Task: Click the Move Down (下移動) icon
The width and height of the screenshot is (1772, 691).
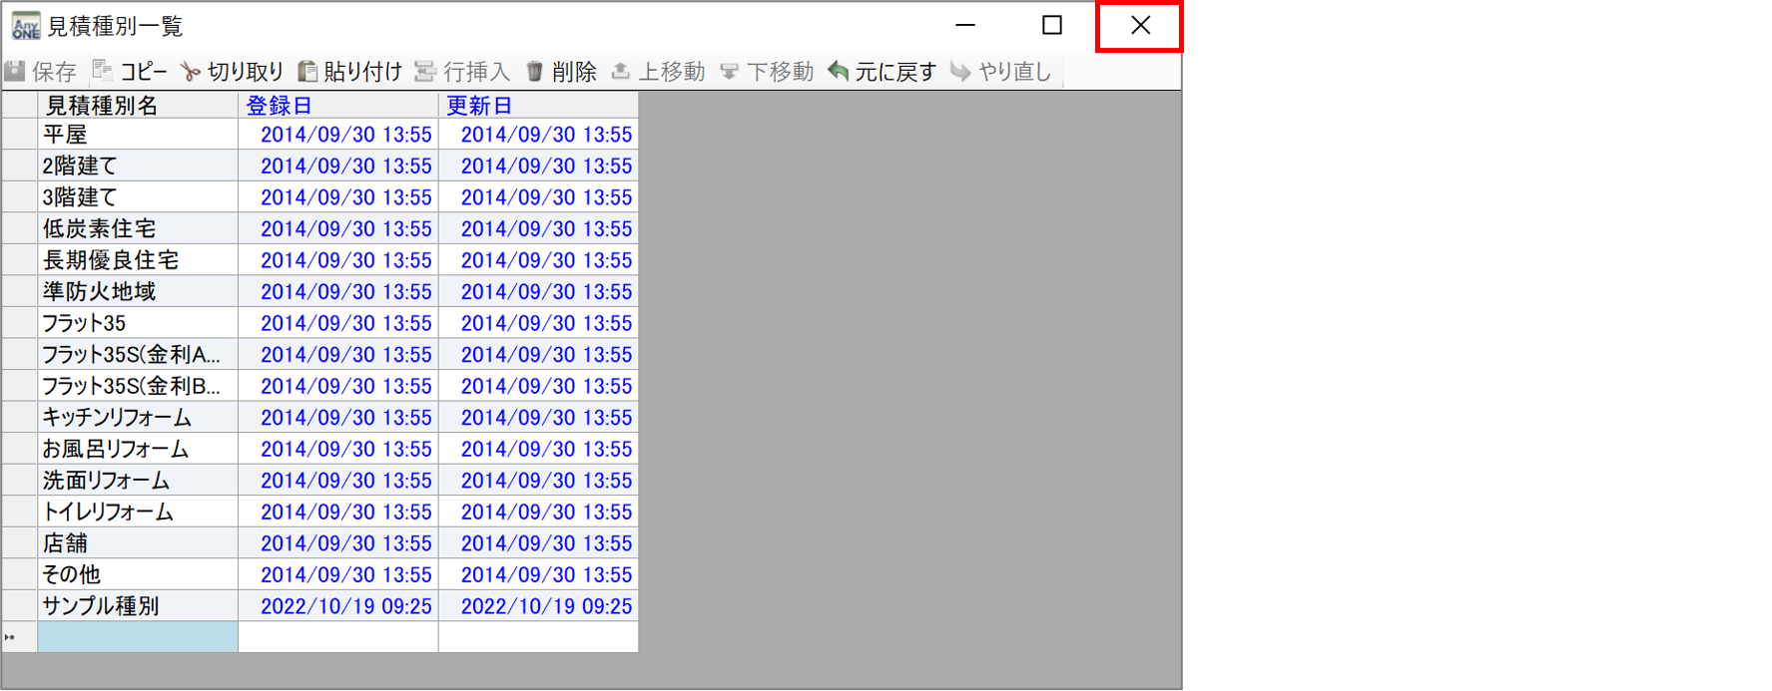Action: (x=730, y=72)
